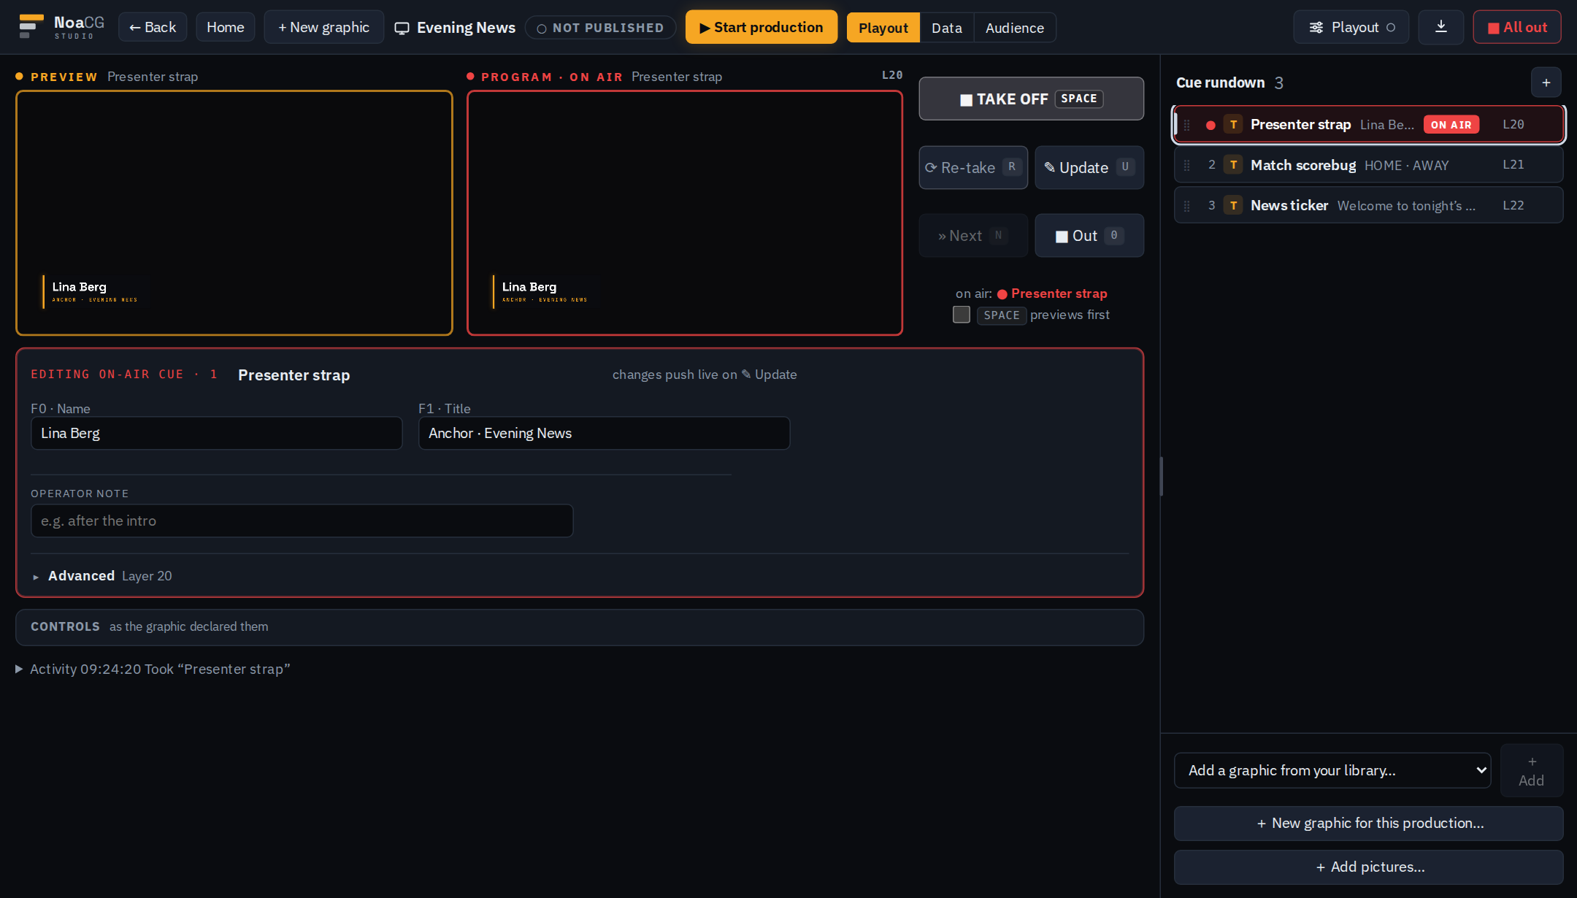Viewport: 1577px width, 898px height.
Task: Switch to the Playout tab
Action: pyautogui.click(x=883, y=28)
